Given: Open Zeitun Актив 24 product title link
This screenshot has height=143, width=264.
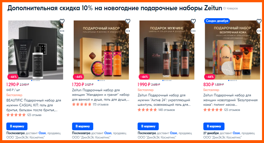Looking at the screenshot, I should [164, 100].
